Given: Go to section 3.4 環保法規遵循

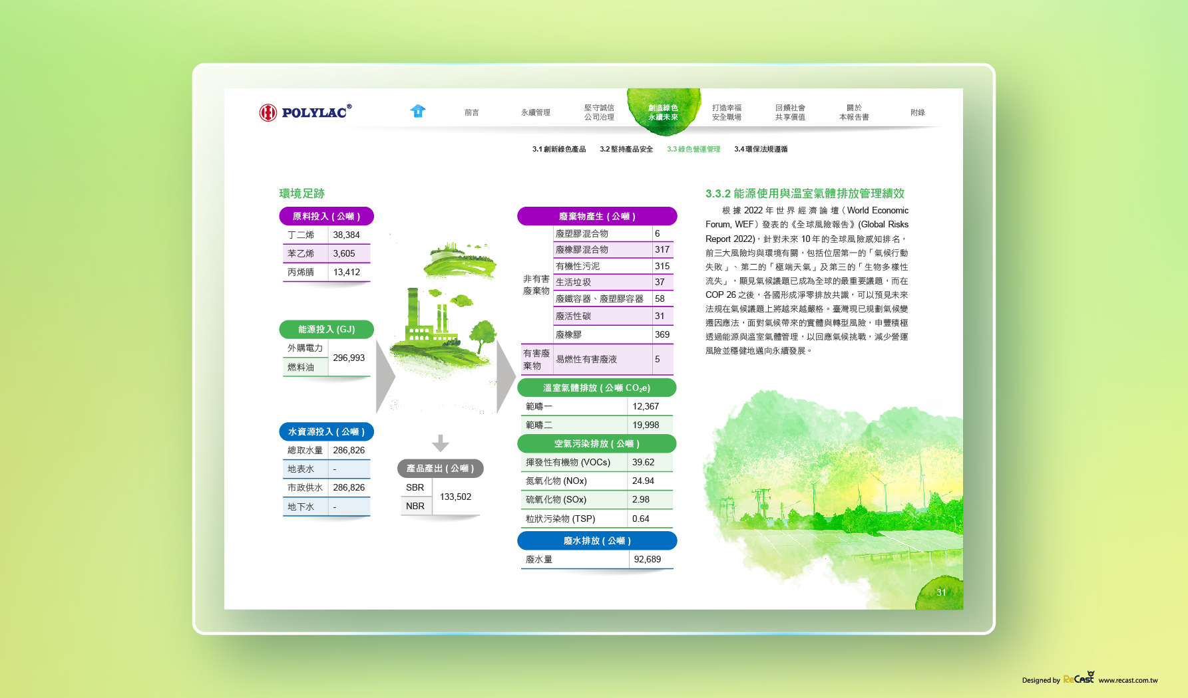Looking at the screenshot, I should [x=761, y=149].
